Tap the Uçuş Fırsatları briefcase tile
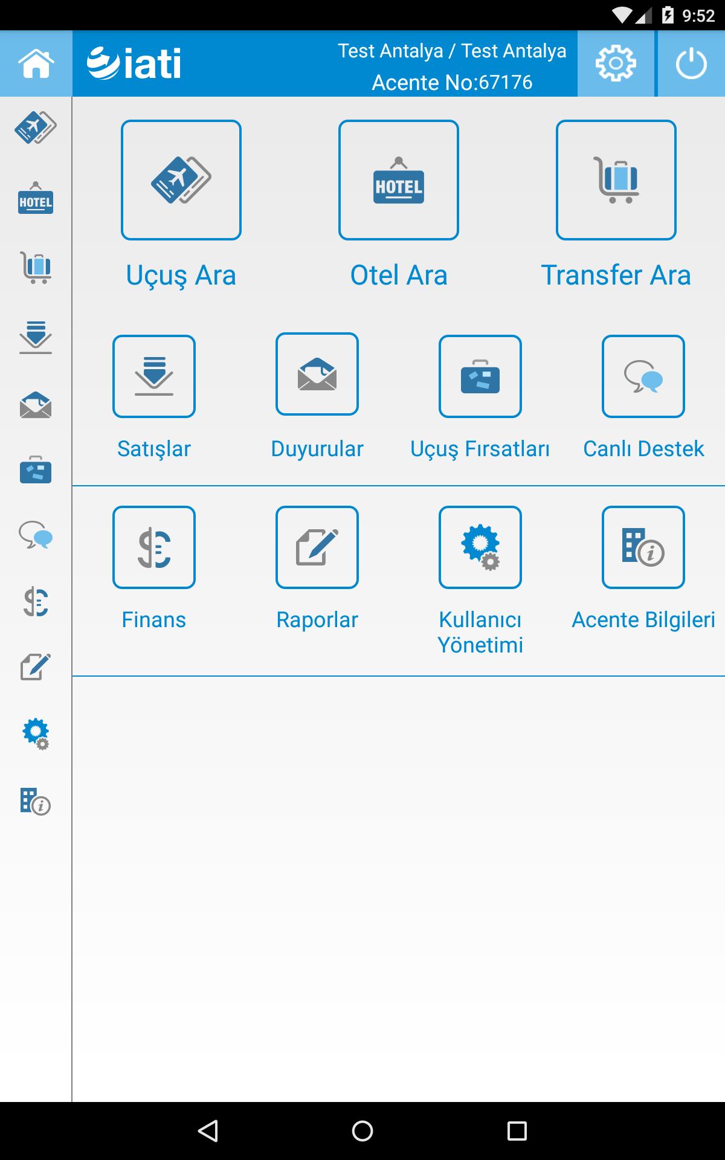The height and width of the screenshot is (1160, 725). point(480,376)
